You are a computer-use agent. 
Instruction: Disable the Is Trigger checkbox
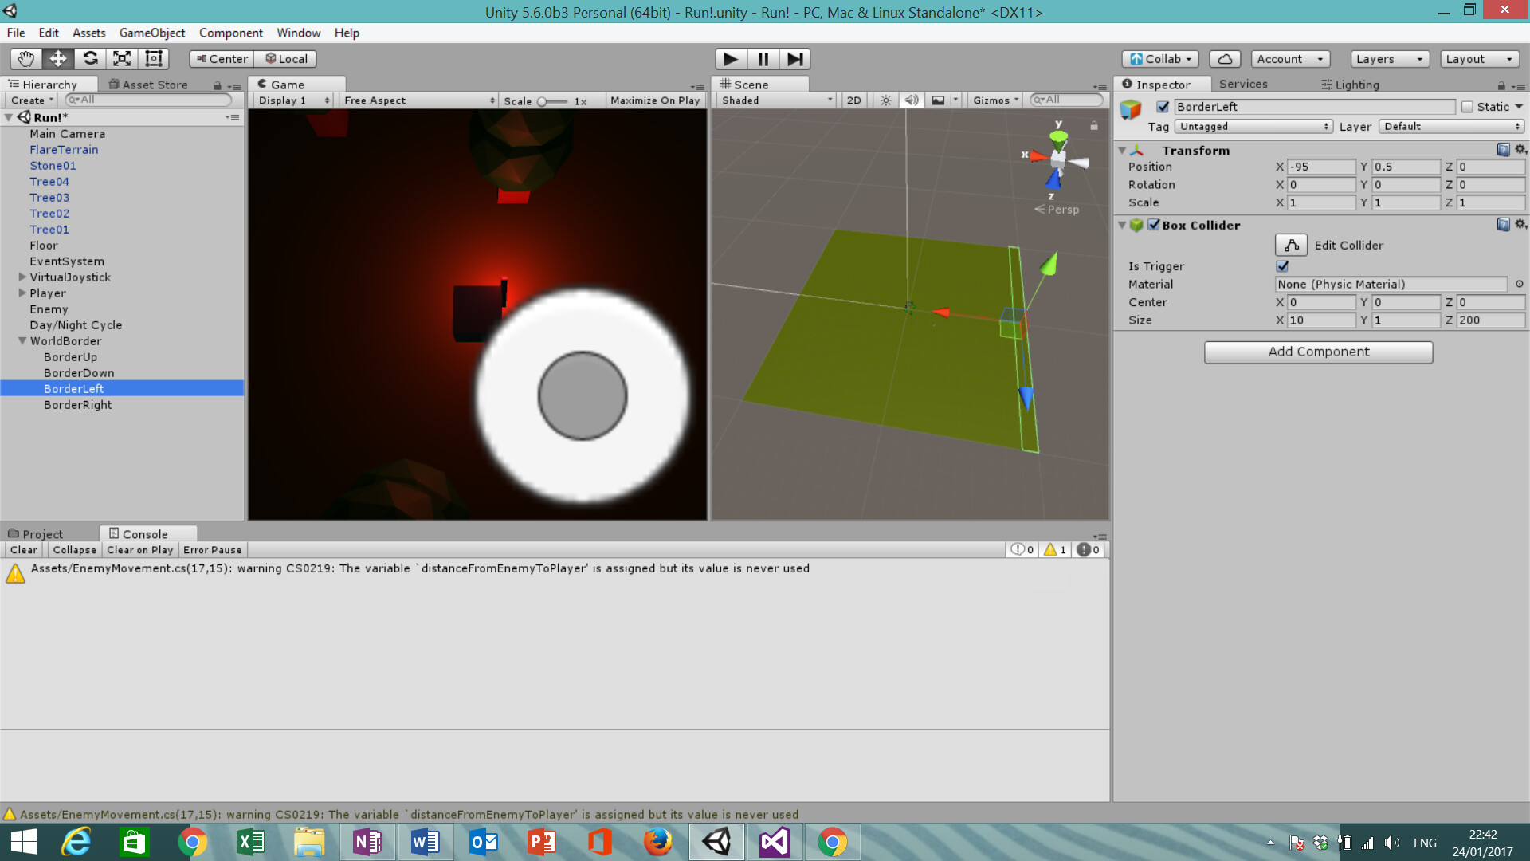tap(1281, 266)
